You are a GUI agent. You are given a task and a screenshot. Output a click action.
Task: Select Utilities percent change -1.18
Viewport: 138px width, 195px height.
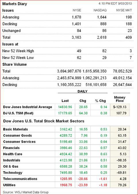point(103,185)
